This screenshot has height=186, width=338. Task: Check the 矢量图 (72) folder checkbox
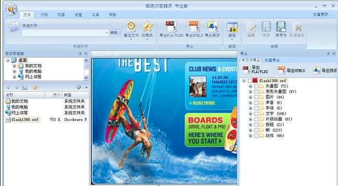(x=256, y=86)
